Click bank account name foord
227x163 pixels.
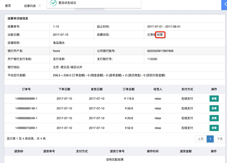(x=56, y=51)
